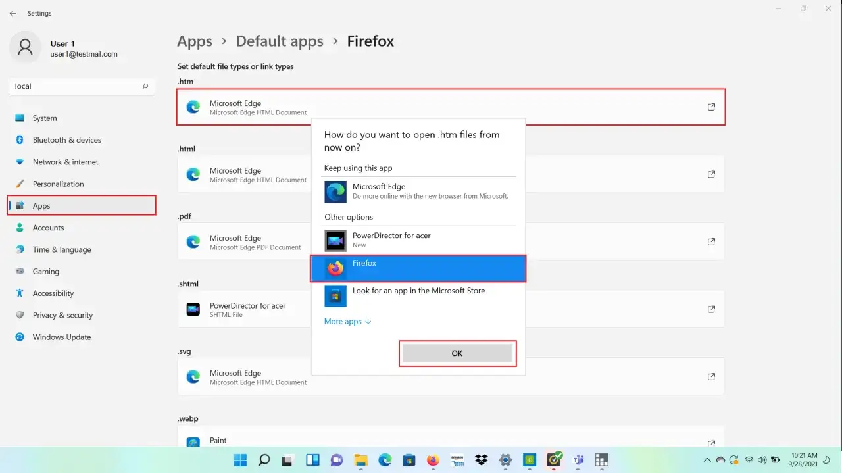Confirm selection with the OK button

(457, 353)
